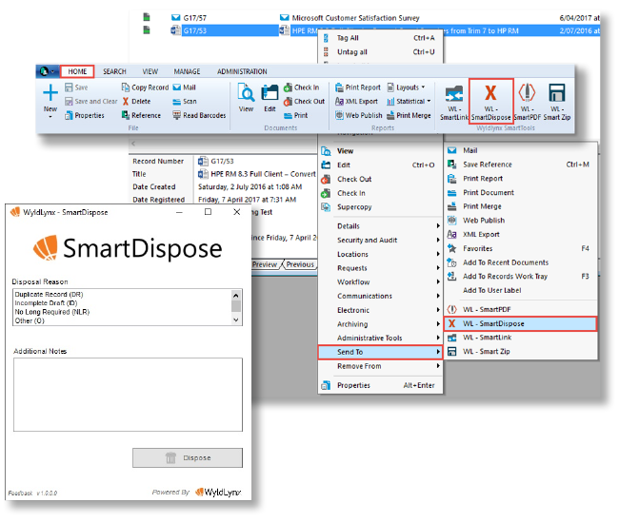Click Properties in the ribbon File group

(85, 115)
